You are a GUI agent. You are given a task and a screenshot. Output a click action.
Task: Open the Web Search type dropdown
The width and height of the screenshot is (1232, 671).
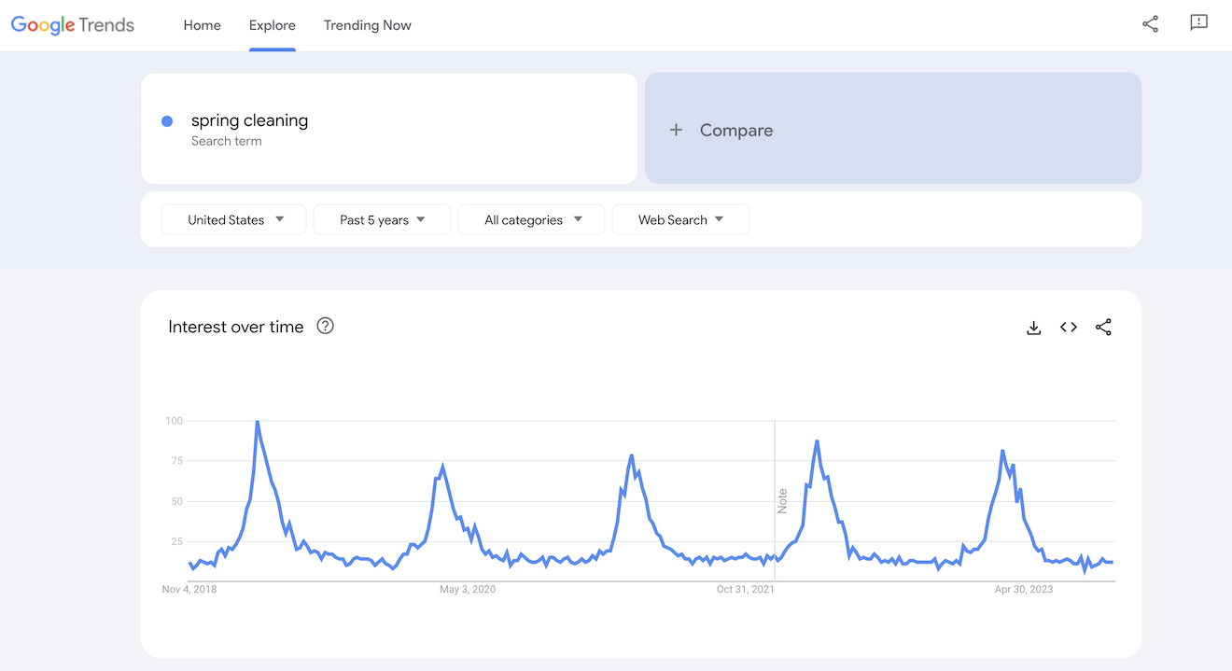pos(680,220)
